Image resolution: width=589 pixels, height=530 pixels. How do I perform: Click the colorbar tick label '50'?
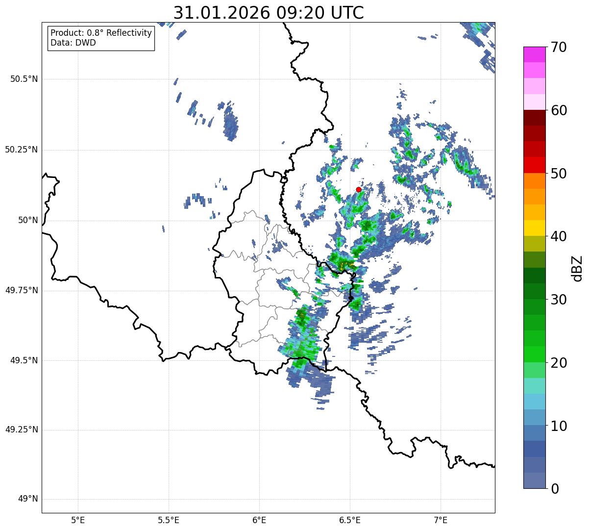coord(559,174)
